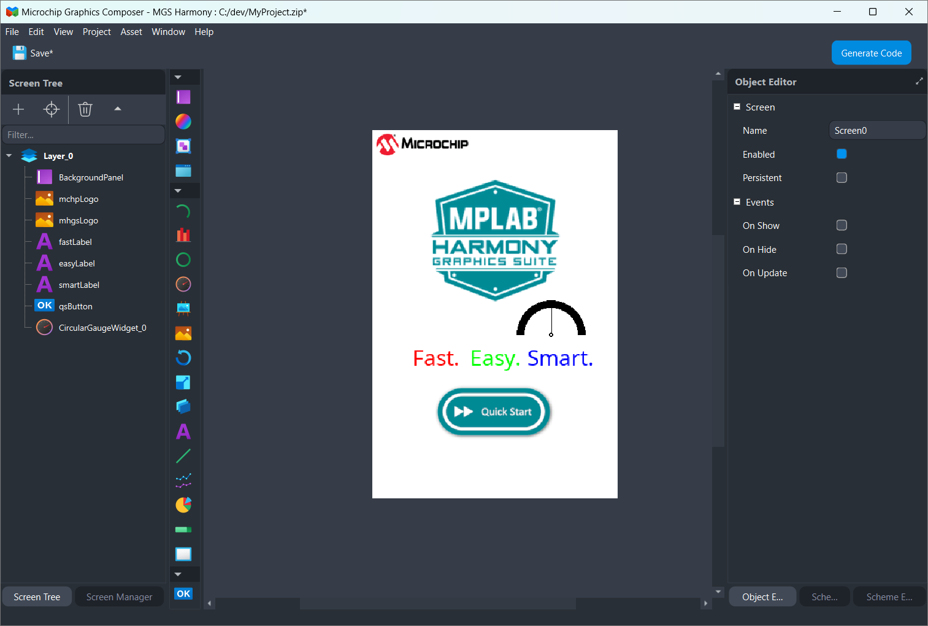The height and width of the screenshot is (626, 928).
Task: Click the Save floppy disk icon
Action: (19, 53)
